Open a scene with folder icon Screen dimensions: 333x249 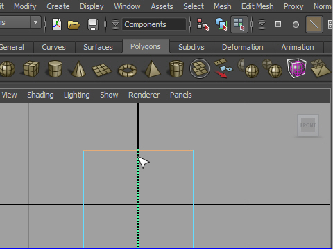click(74, 25)
